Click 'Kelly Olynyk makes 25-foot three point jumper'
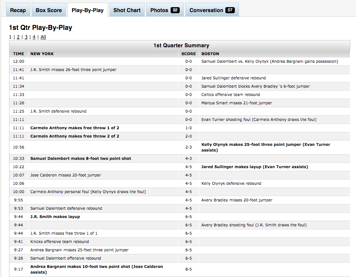The width and height of the screenshot is (356, 277). coord(266,147)
